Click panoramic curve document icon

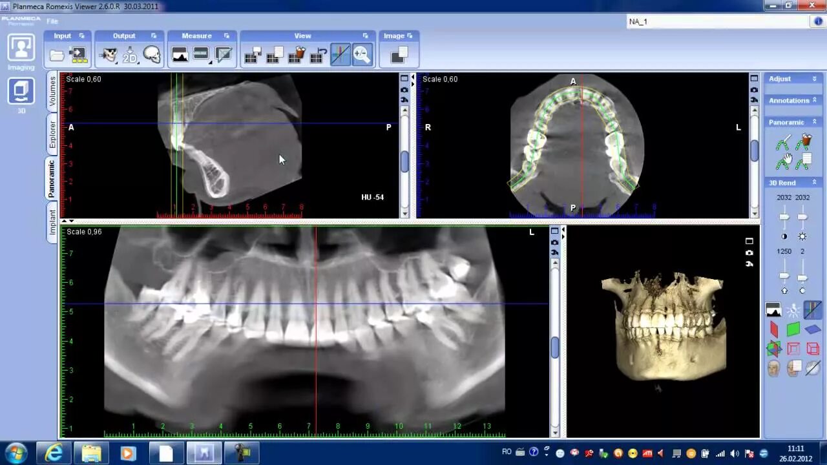[x=804, y=161]
